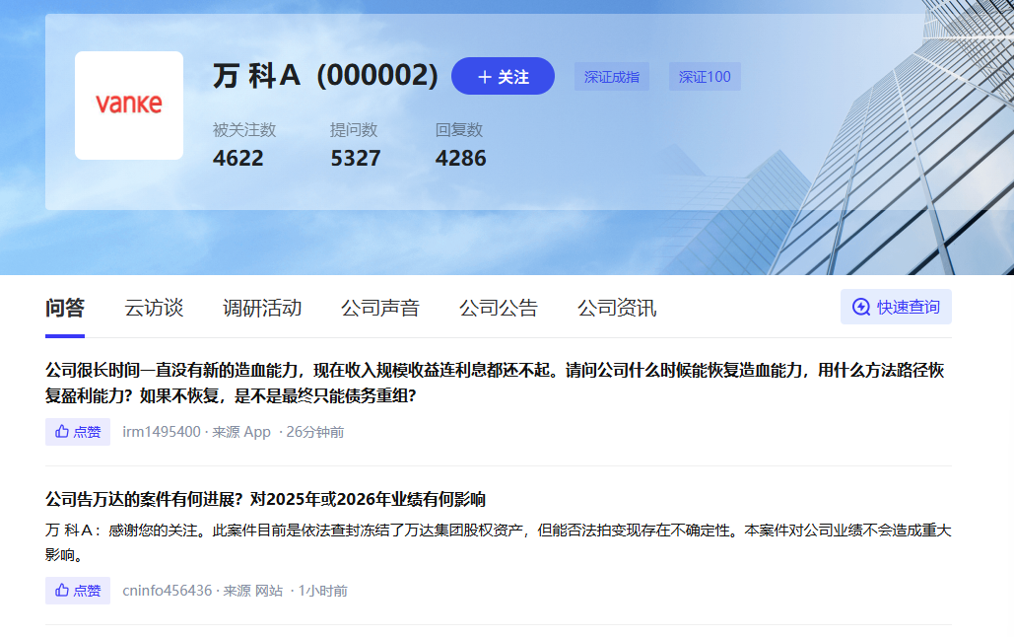Screen dimensions: 1014x637
Task: Select the 公司声音 tab
Action: (378, 308)
